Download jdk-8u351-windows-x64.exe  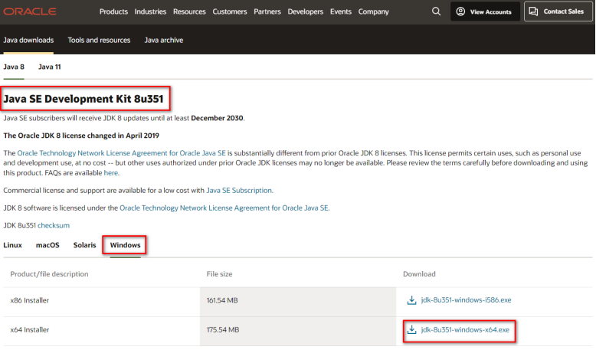[x=465, y=329]
